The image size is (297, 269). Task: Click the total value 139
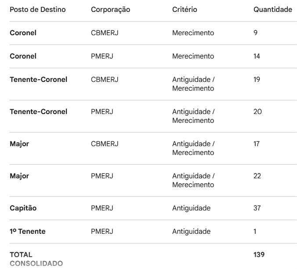[259, 254]
